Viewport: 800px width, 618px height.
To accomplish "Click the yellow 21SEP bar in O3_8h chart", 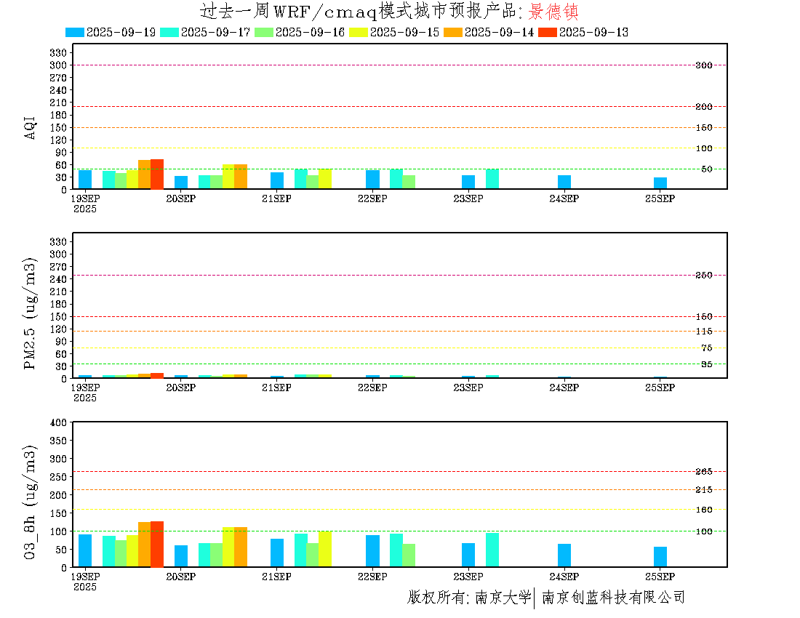I will tap(325, 549).
